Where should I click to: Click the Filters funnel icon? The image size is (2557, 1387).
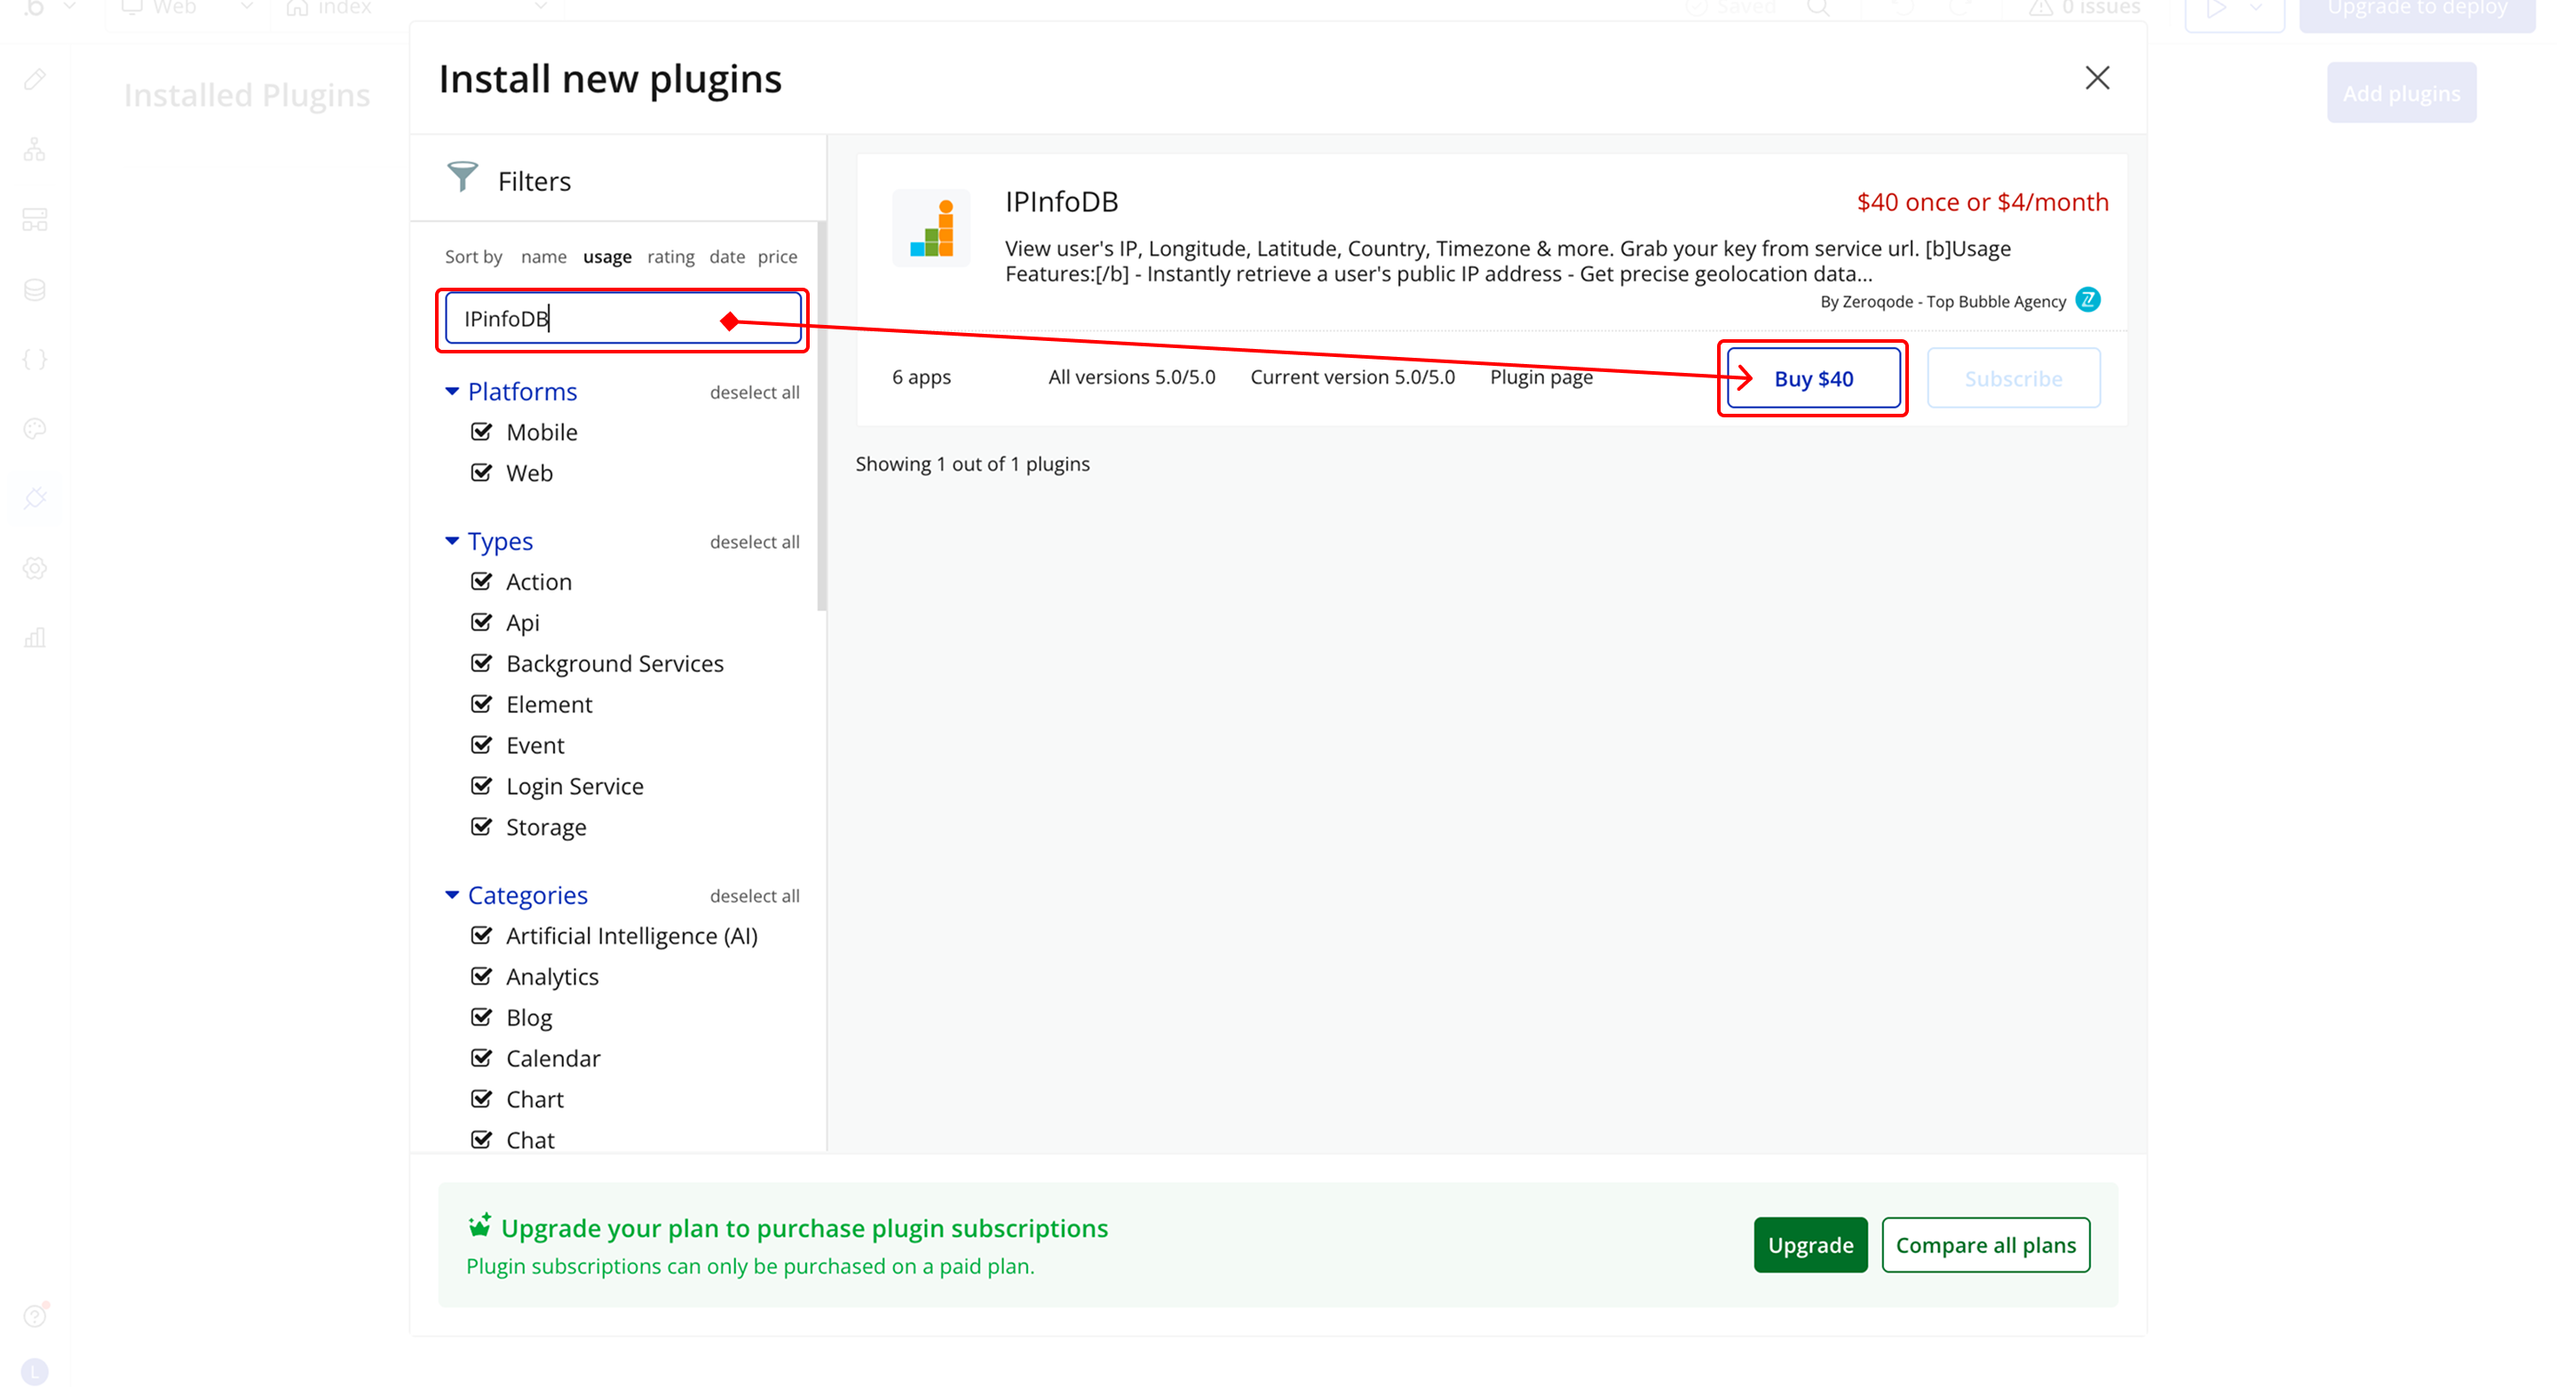[x=463, y=178]
